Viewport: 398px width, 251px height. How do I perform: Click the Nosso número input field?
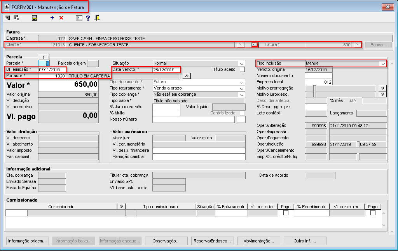pos(194,119)
